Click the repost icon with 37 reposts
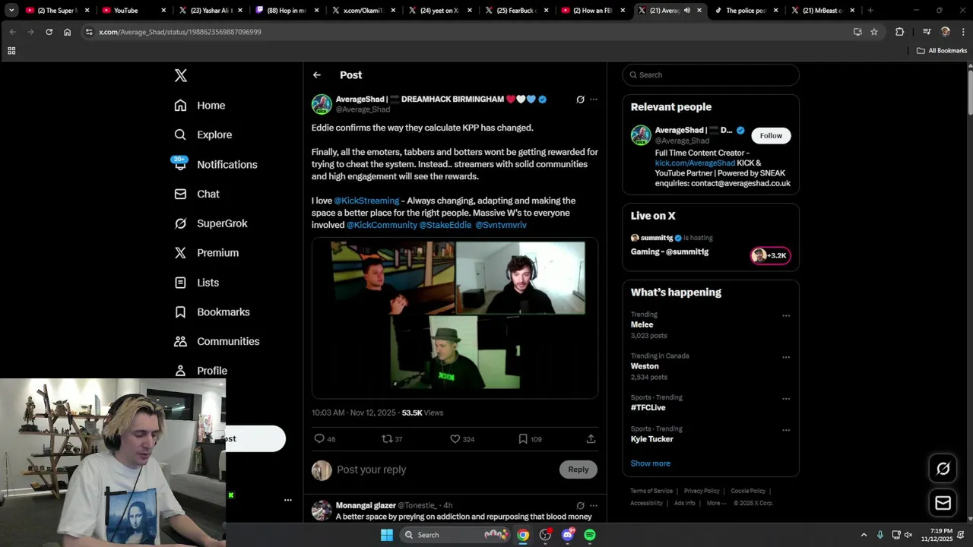 pos(387,439)
